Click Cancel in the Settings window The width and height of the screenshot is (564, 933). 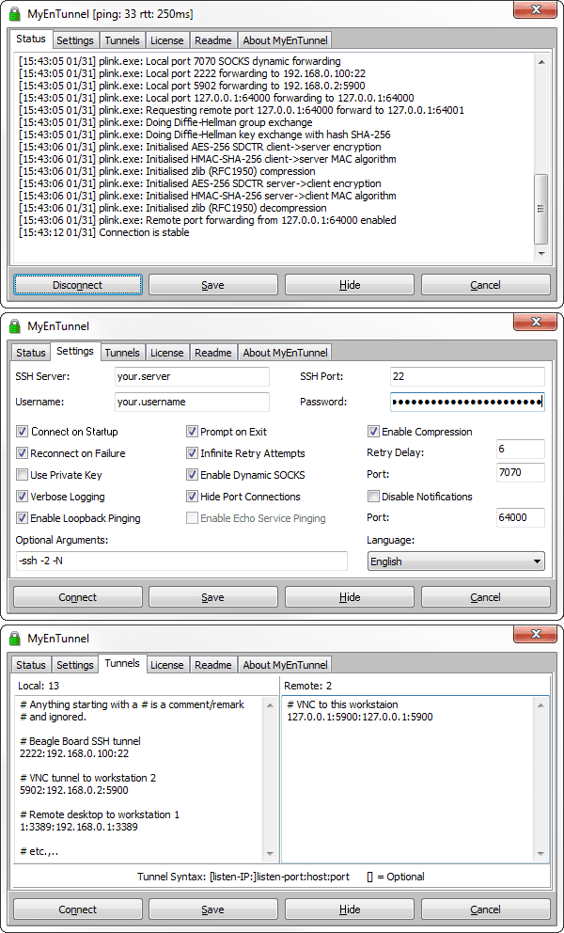click(x=485, y=597)
